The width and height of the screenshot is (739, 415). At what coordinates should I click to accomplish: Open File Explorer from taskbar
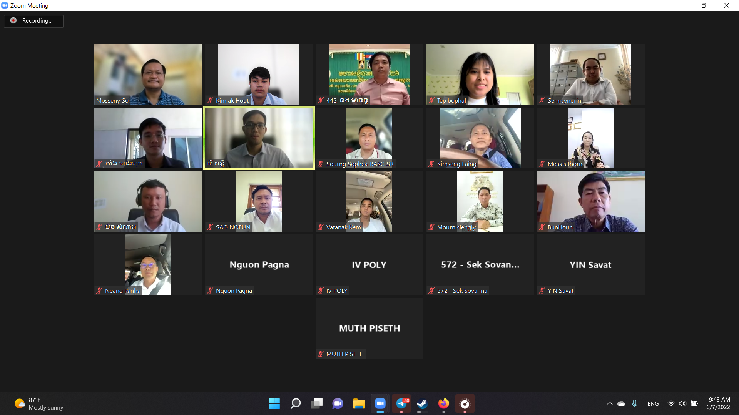[359, 403]
